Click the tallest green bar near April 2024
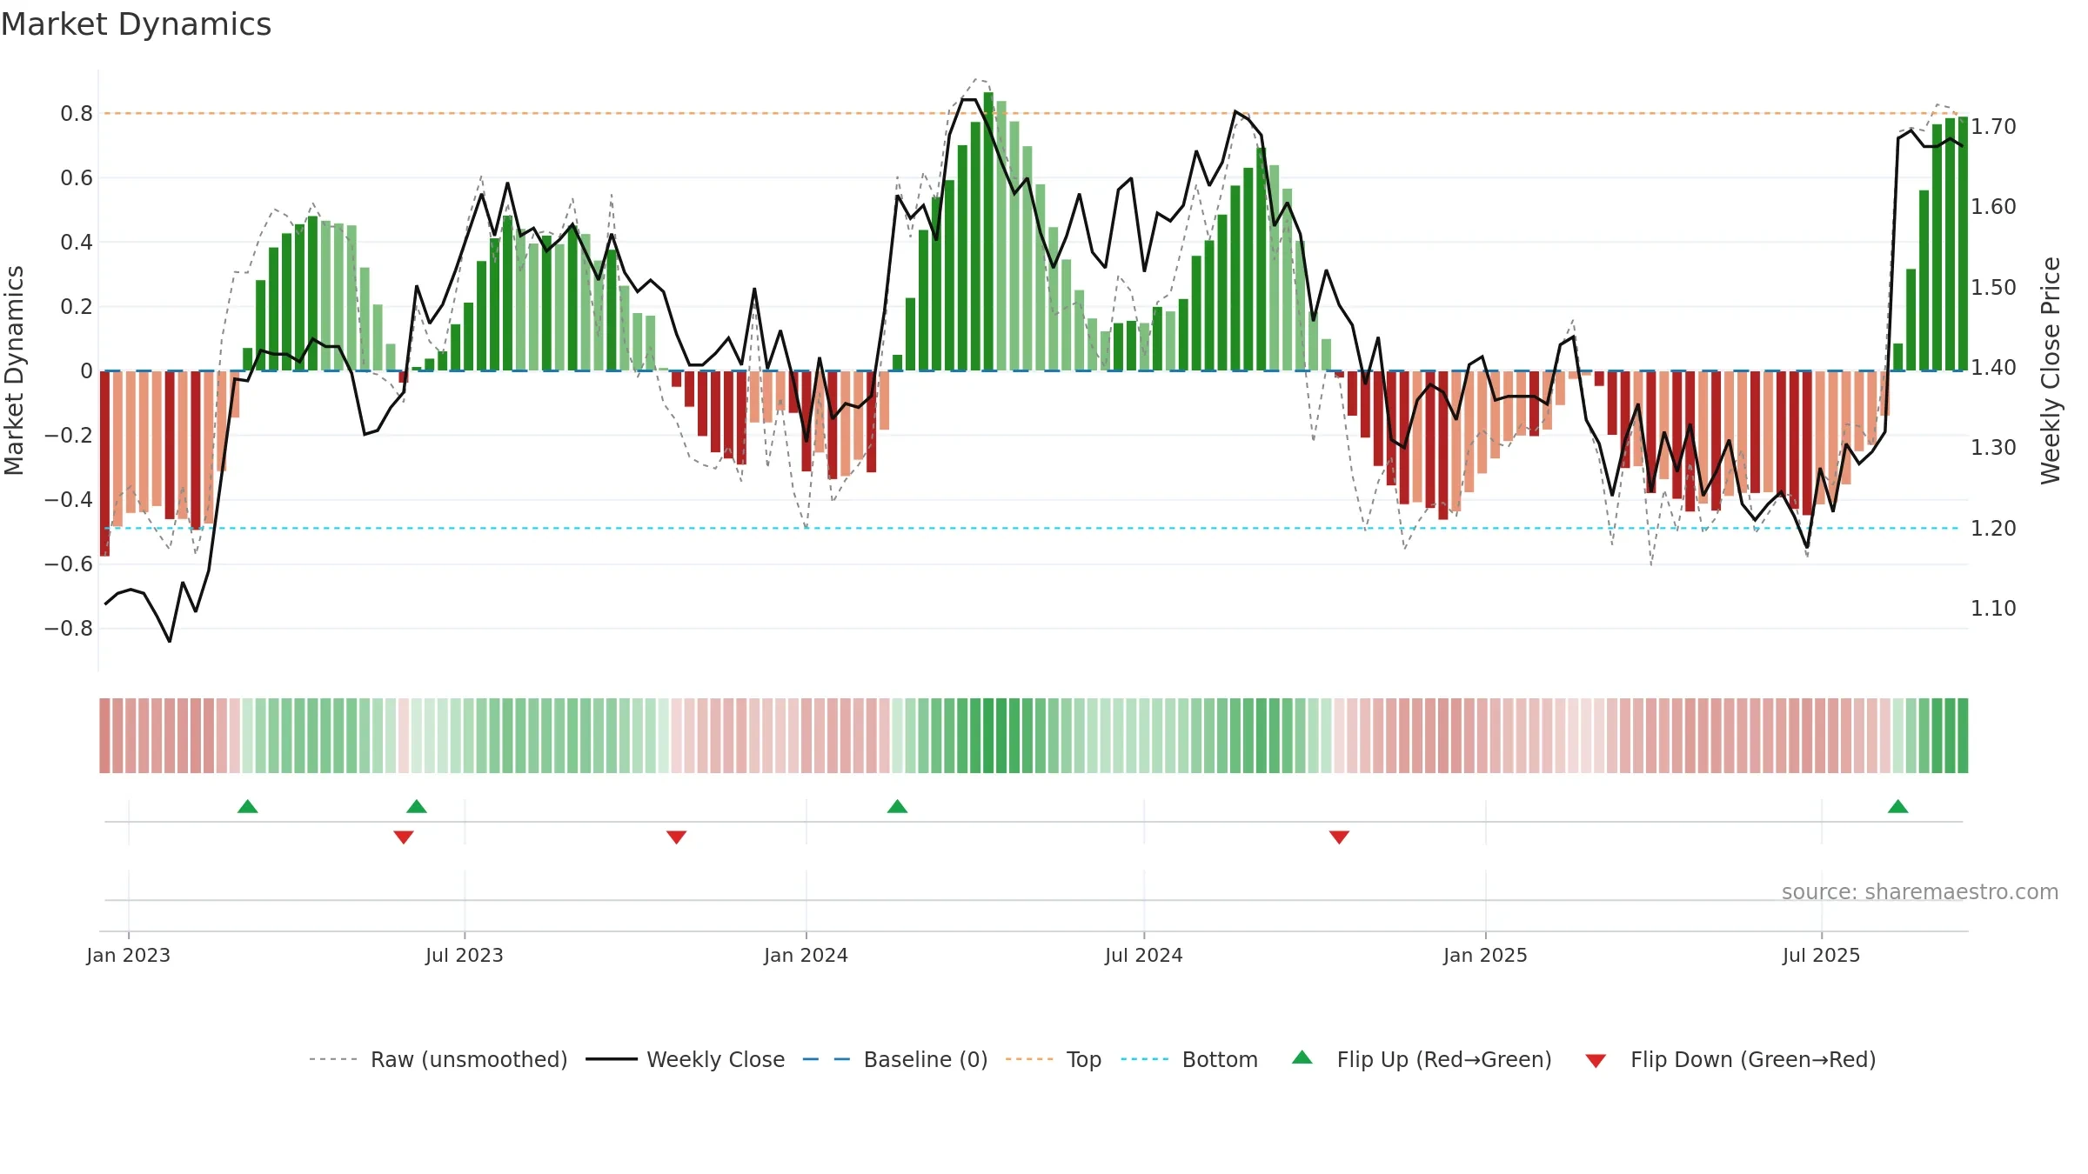 [988, 231]
